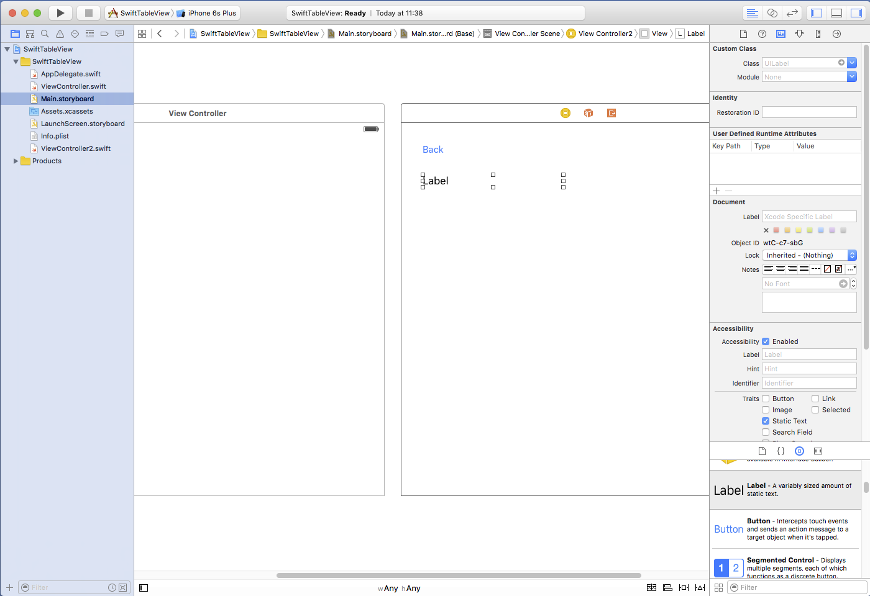
Task: Select ViewController2.swift in navigator
Action: [x=75, y=148]
